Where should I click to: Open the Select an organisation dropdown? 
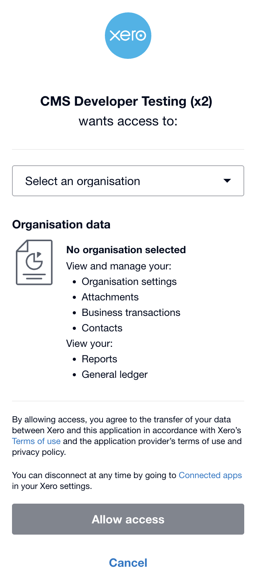(x=128, y=181)
